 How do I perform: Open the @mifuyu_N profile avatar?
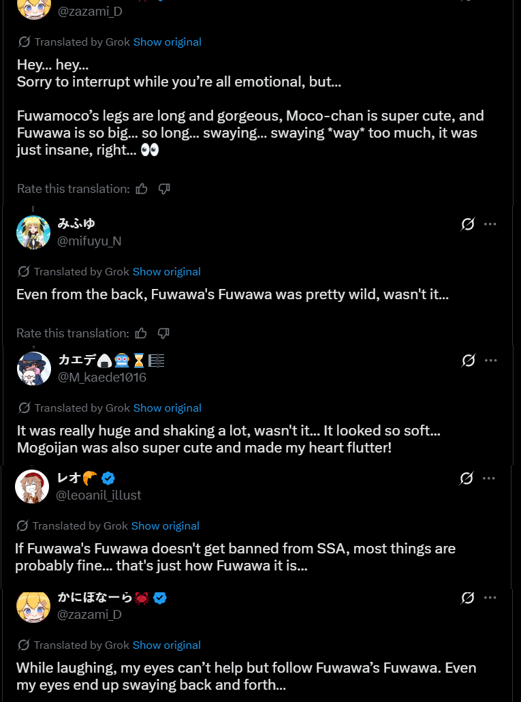(33, 232)
